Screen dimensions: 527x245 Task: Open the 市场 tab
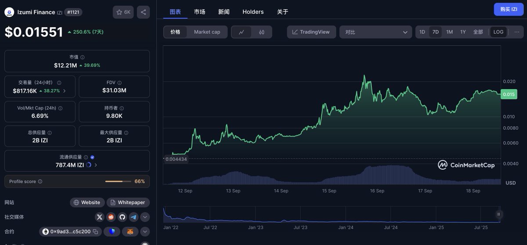tap(199, 12)
